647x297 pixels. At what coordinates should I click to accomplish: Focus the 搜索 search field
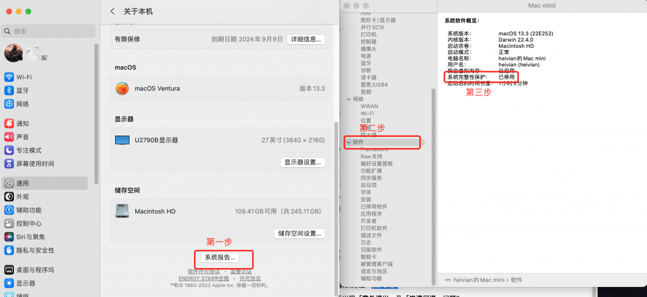[x=49, y=32]
